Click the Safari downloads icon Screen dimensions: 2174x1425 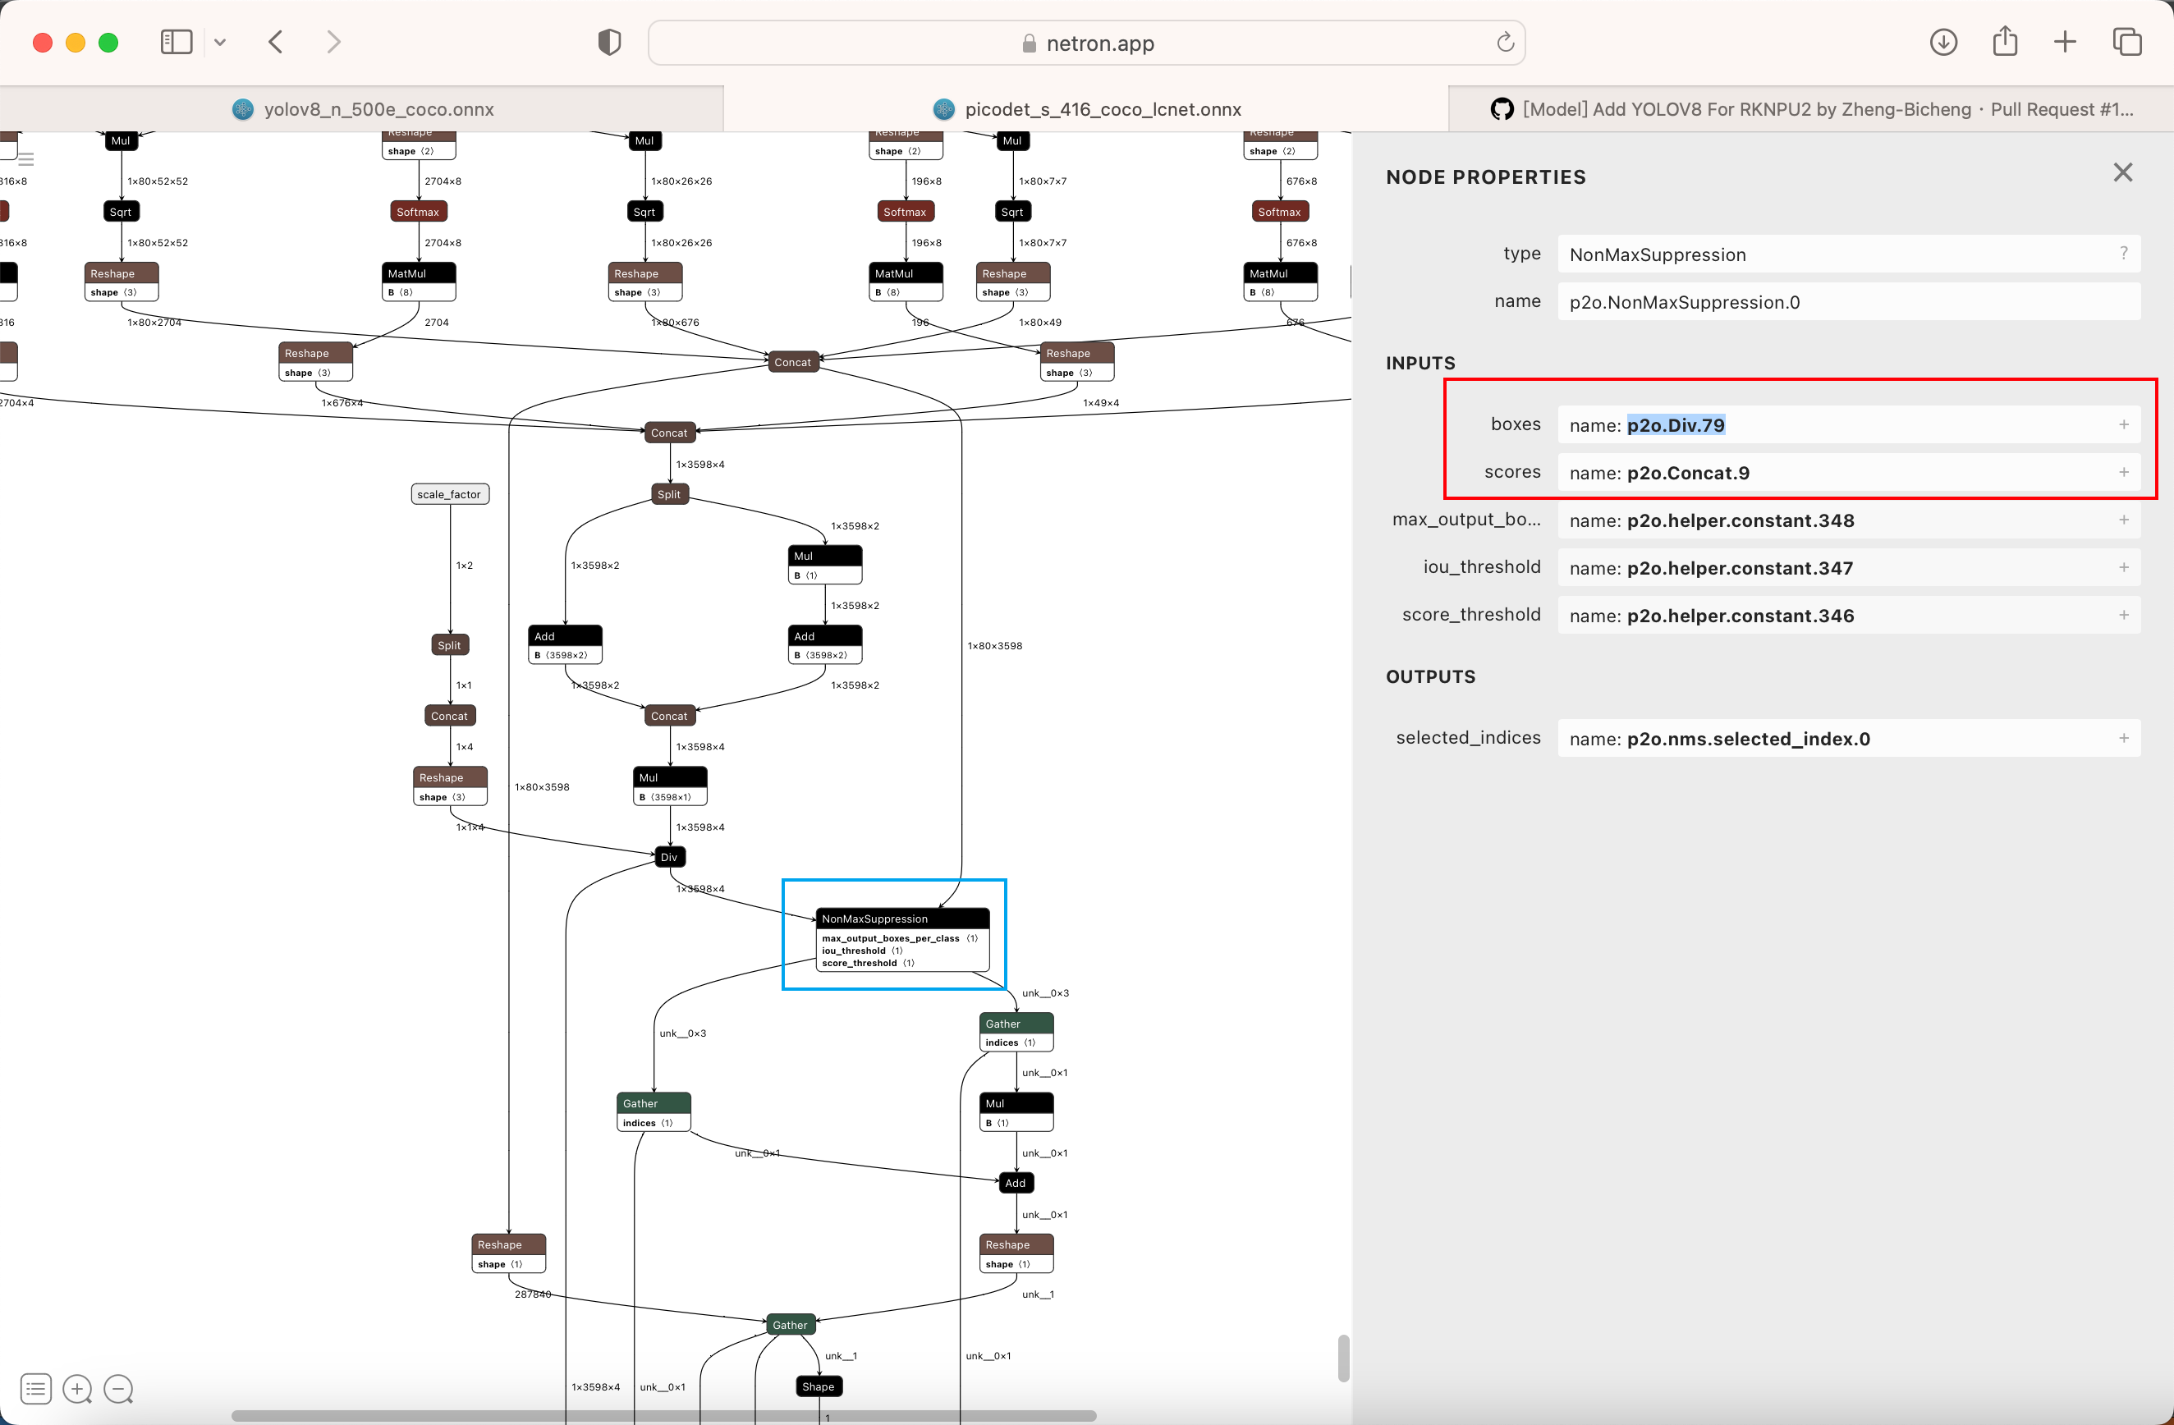coord(1943,42)
